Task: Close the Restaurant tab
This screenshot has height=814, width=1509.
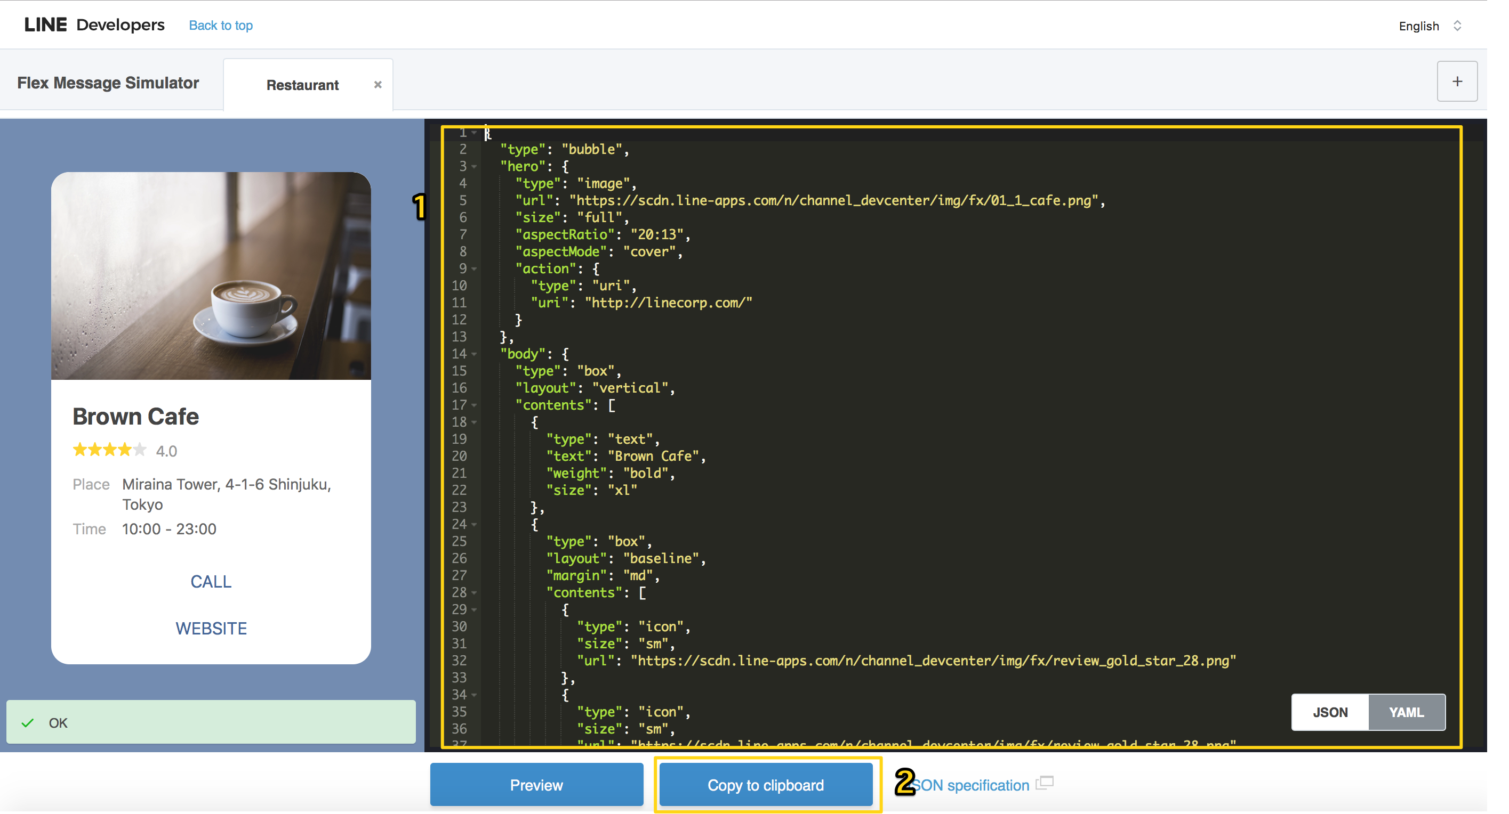Action: click(x=378, y=84)
